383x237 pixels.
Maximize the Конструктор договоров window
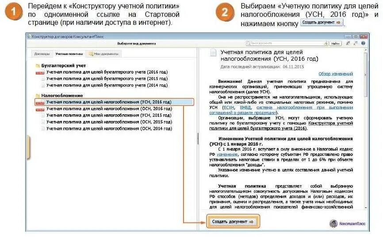pyautogui.click(x=356, y=36)
